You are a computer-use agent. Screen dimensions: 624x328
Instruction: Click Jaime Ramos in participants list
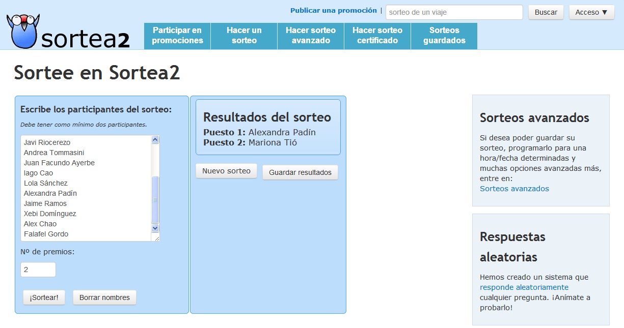[45, 203]
